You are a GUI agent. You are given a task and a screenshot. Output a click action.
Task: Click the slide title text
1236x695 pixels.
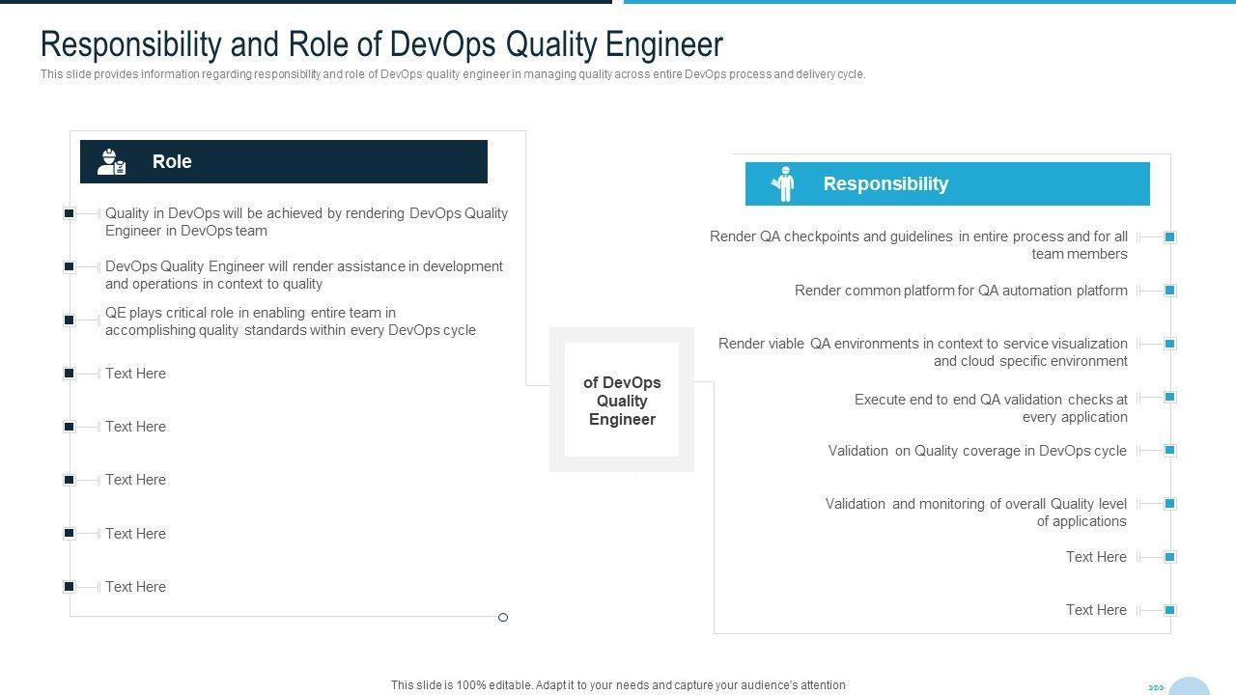coord(381,44)
